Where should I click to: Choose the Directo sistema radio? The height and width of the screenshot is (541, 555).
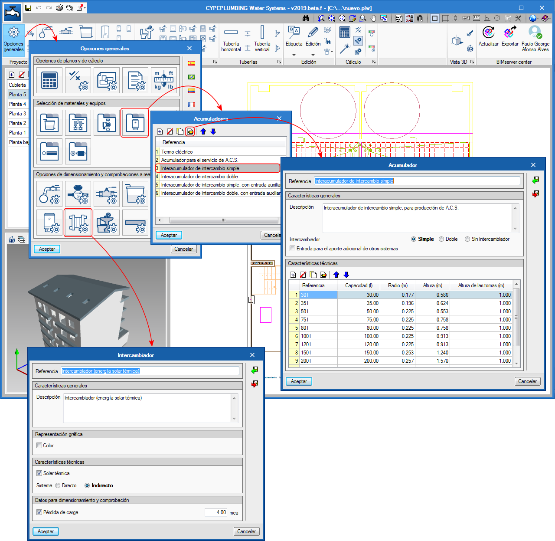click(x=58, y=485)
